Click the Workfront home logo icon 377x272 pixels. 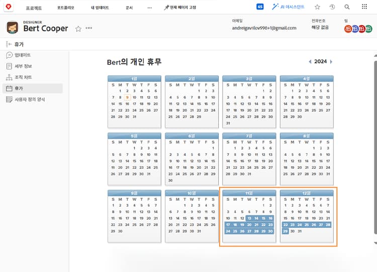click(9, 7)
